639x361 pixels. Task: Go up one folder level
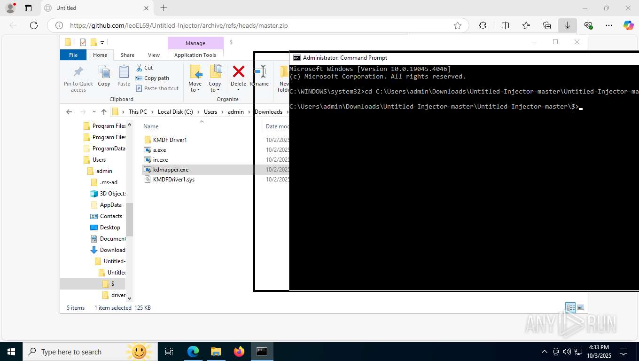104,112
